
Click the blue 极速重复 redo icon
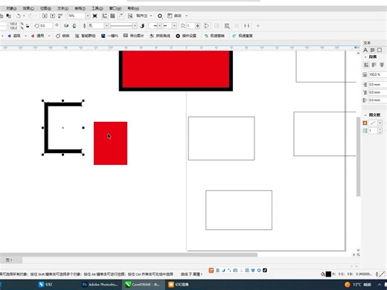(x=234, y=36)
